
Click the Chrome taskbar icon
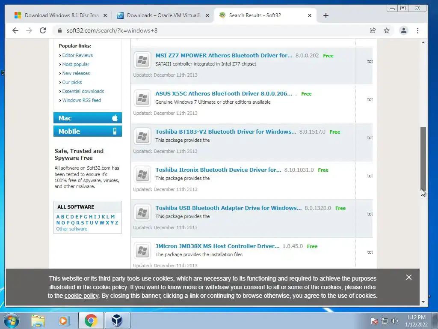pyautogui.click(x=91, y=320)
